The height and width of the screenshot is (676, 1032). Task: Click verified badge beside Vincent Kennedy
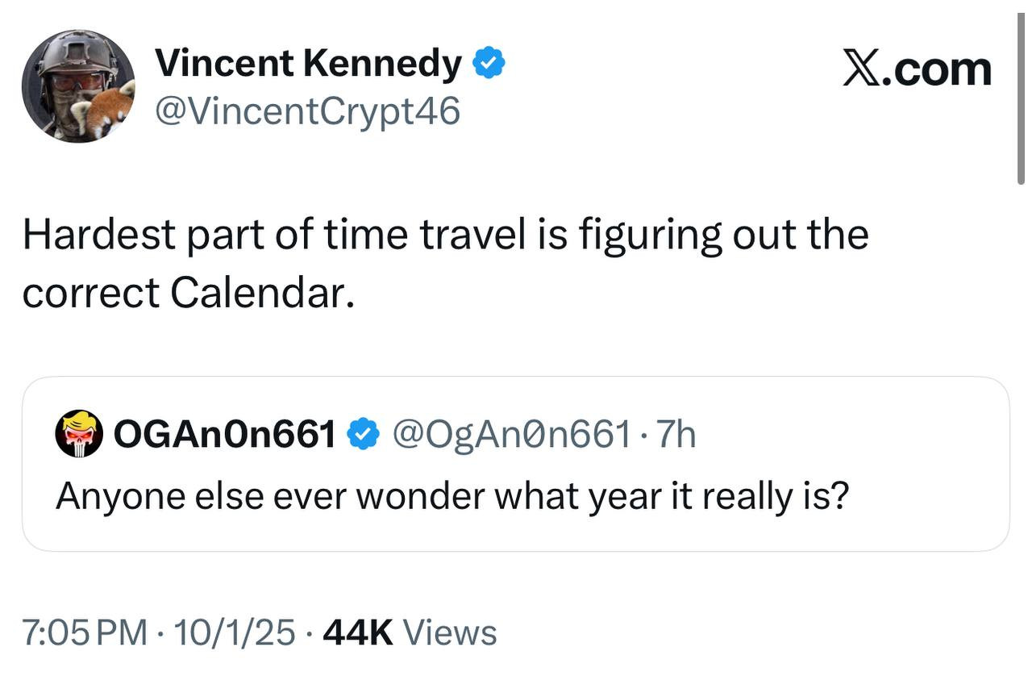click(489, 63)
